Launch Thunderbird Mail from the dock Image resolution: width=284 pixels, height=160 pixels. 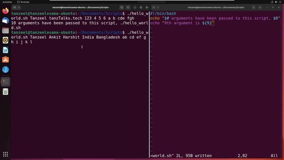(5, 20)
